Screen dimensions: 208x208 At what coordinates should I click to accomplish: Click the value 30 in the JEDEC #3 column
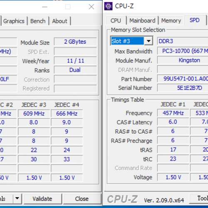(x=34, y=159)
